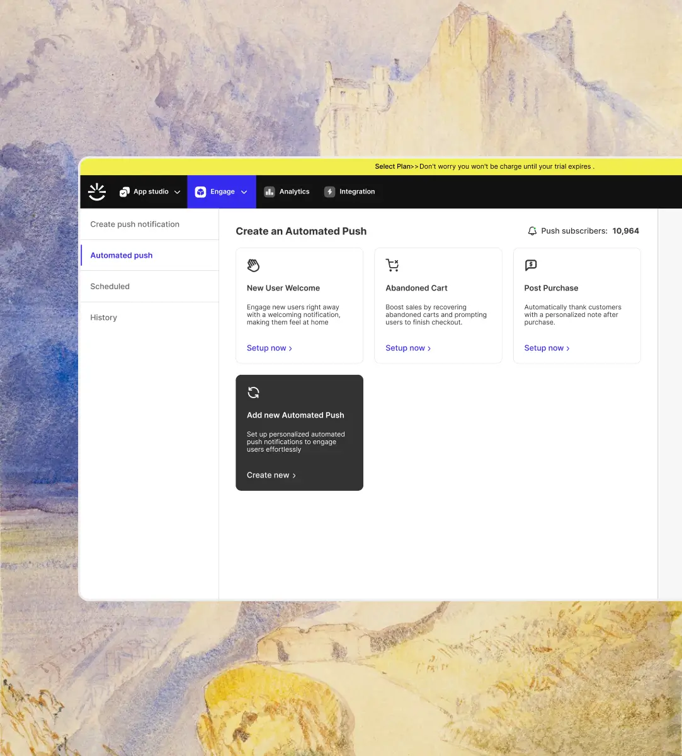
Task: Click the 10,964 subscribers count
Action: (x=625, y=231)
